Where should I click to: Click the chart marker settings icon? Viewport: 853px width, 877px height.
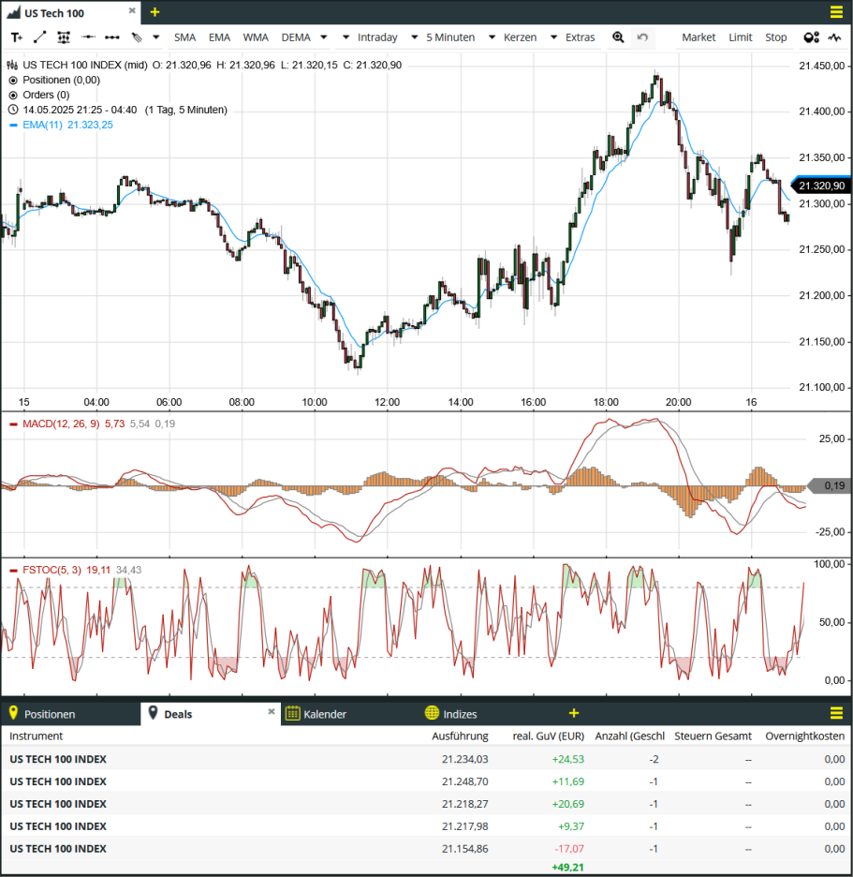(811, 37)
